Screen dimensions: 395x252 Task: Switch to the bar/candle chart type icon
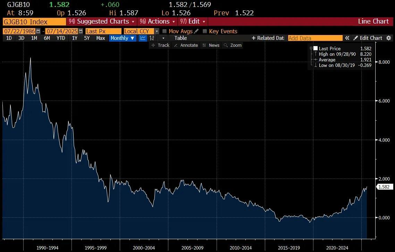pos(152,38)
